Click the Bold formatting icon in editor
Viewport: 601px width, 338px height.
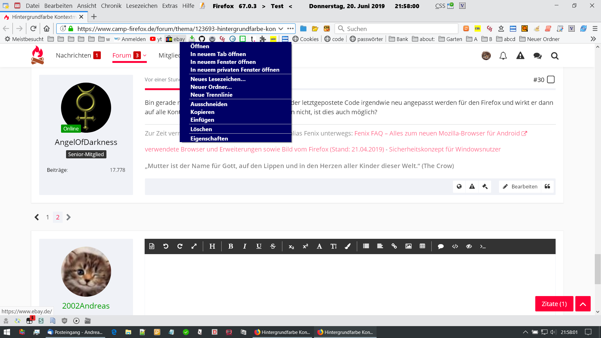[231, 246]
